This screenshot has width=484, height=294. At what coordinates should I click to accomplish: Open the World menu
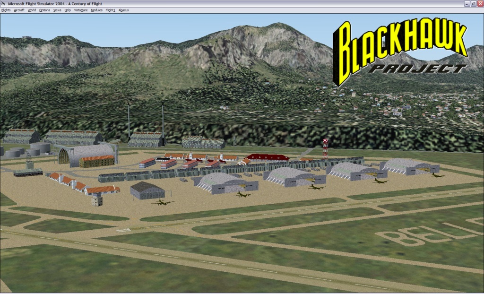[32, 10]
